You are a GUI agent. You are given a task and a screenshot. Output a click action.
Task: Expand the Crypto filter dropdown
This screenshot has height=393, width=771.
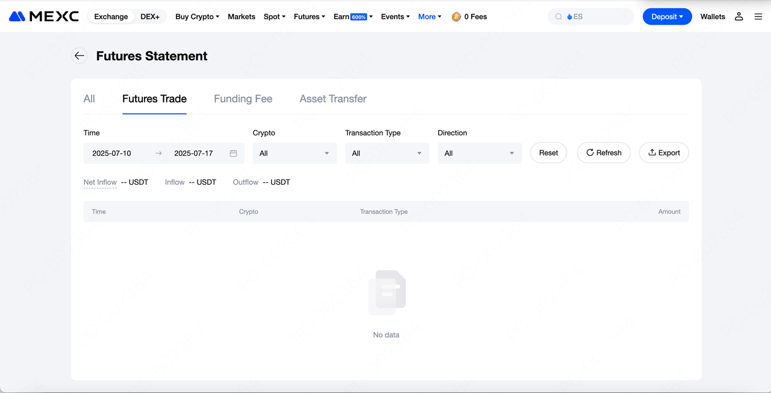click(x=295, y=153)
